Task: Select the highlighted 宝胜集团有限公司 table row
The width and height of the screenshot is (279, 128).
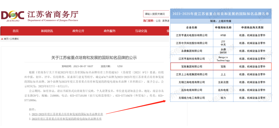Action: click(x=221, y=66)
